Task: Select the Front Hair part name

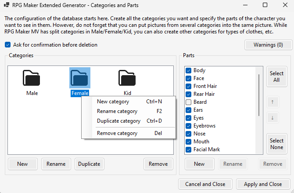Action: [x=205, y=86]
